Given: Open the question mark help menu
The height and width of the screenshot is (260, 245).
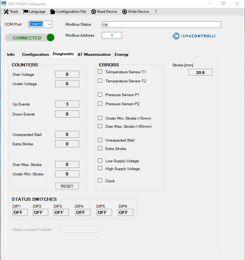Looking at the screenshot, I should coord(156,12).
